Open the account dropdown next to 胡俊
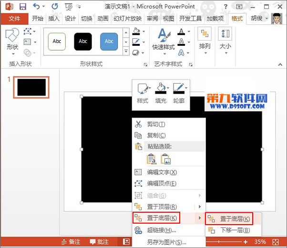This screenshot has height=248, width=287. [266, 18]
